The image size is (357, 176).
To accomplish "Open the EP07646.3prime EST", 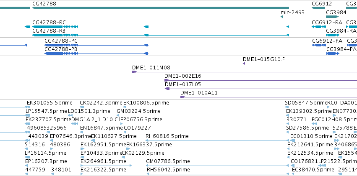I will click(x=52, y=140).
